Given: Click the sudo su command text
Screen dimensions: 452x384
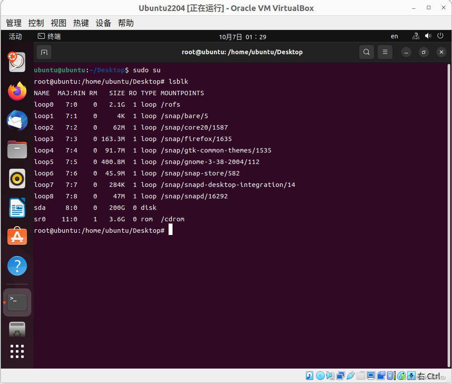Looking at the screenshot, I should click(x=147, y=70).
